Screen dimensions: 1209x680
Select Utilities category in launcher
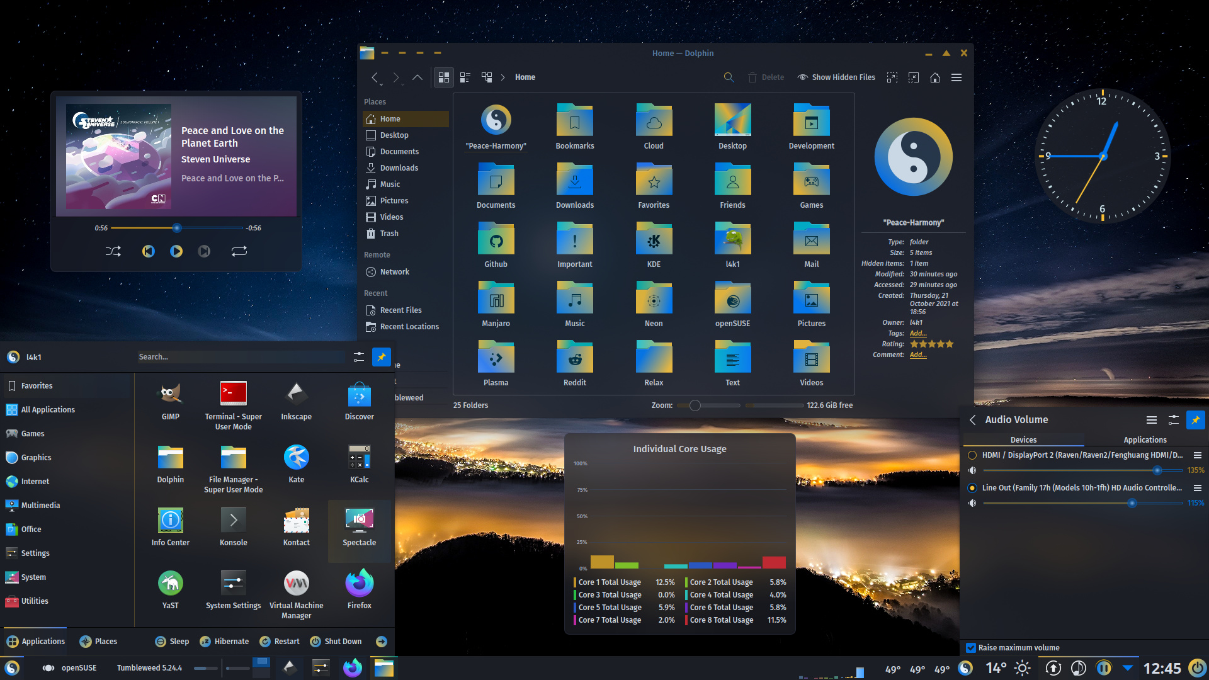(67, 601)
